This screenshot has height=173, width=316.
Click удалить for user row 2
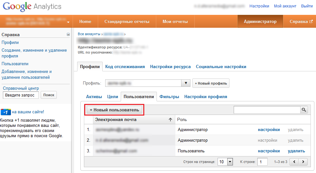(x=295, y=140)
